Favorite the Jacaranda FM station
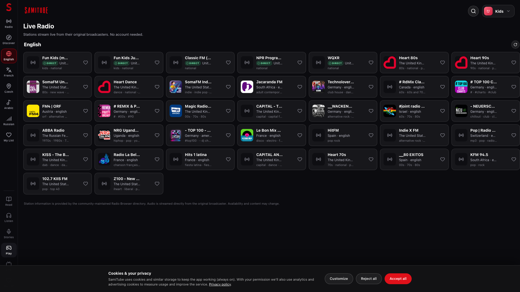 300,87
